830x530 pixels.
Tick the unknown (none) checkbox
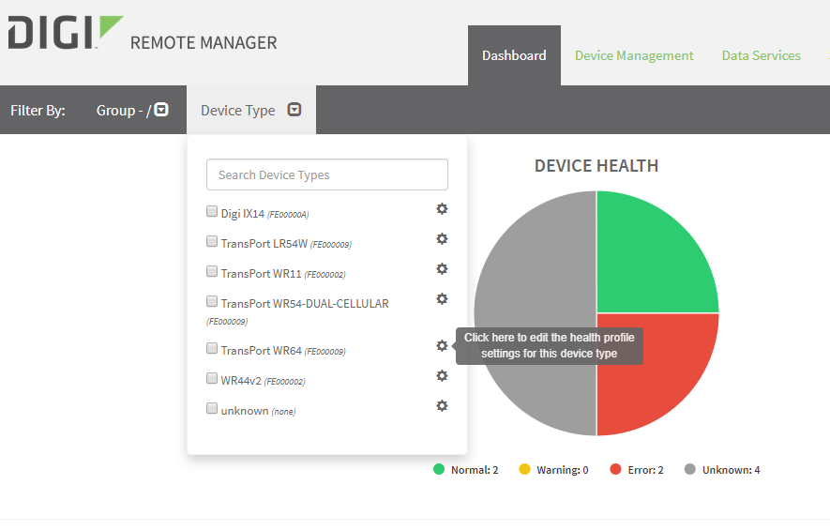pyautogui.click(x=212, y=409)
